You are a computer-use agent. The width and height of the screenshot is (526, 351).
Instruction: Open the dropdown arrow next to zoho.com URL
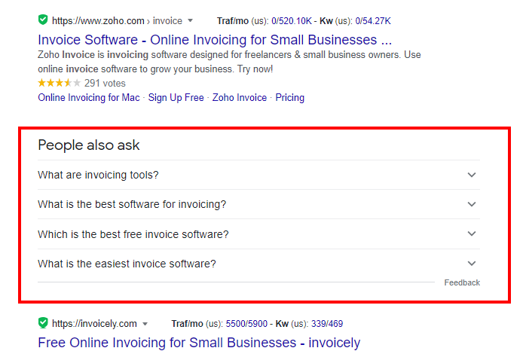(x=190, y=20)
